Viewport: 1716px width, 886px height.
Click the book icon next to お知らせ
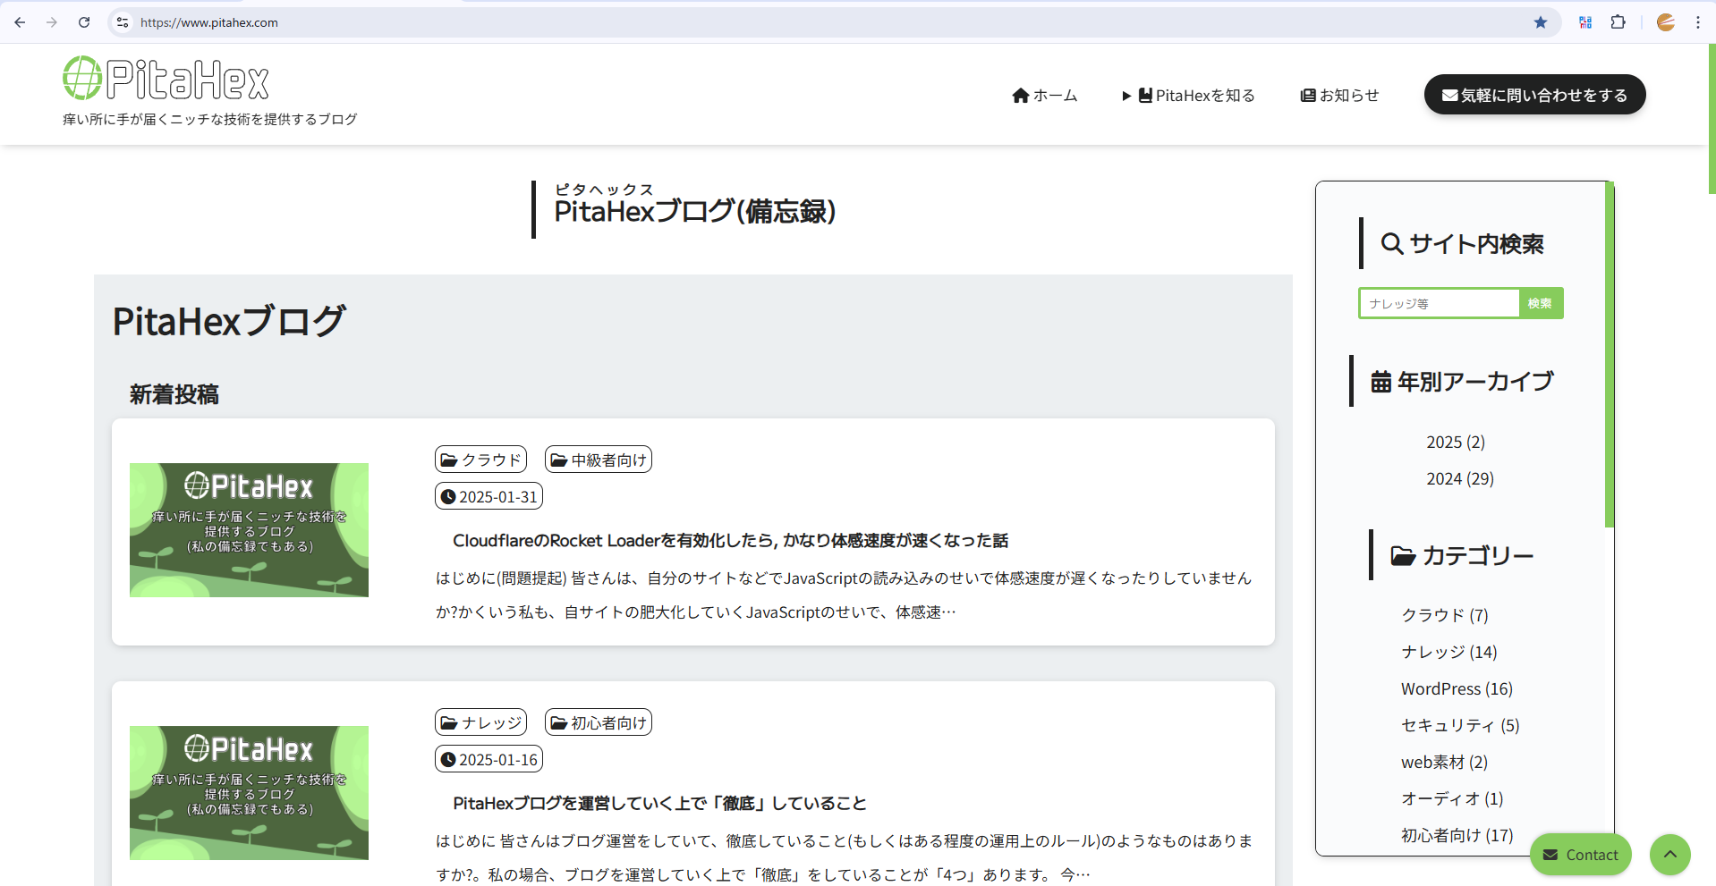[x=1308, y=95]
